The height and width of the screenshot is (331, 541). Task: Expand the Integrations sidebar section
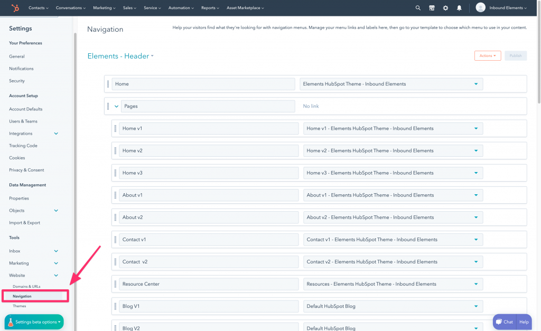pos(56,134)
